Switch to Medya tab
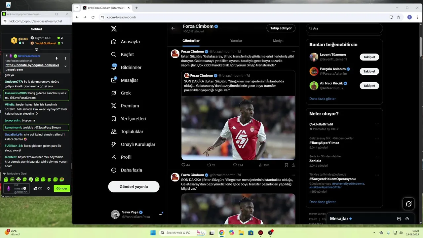This screenshot has width=423, height=238. click(278, 41)
